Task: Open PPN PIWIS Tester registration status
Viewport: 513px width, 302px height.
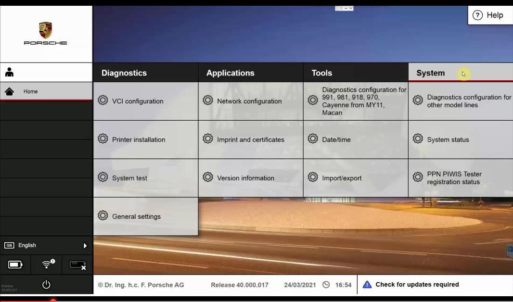Action: (x=454, y=178)
